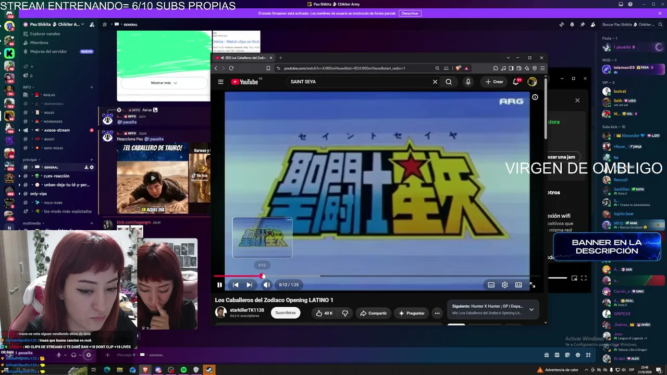
Task: Skip to previous video in player
Action: [x=236, y=285]
